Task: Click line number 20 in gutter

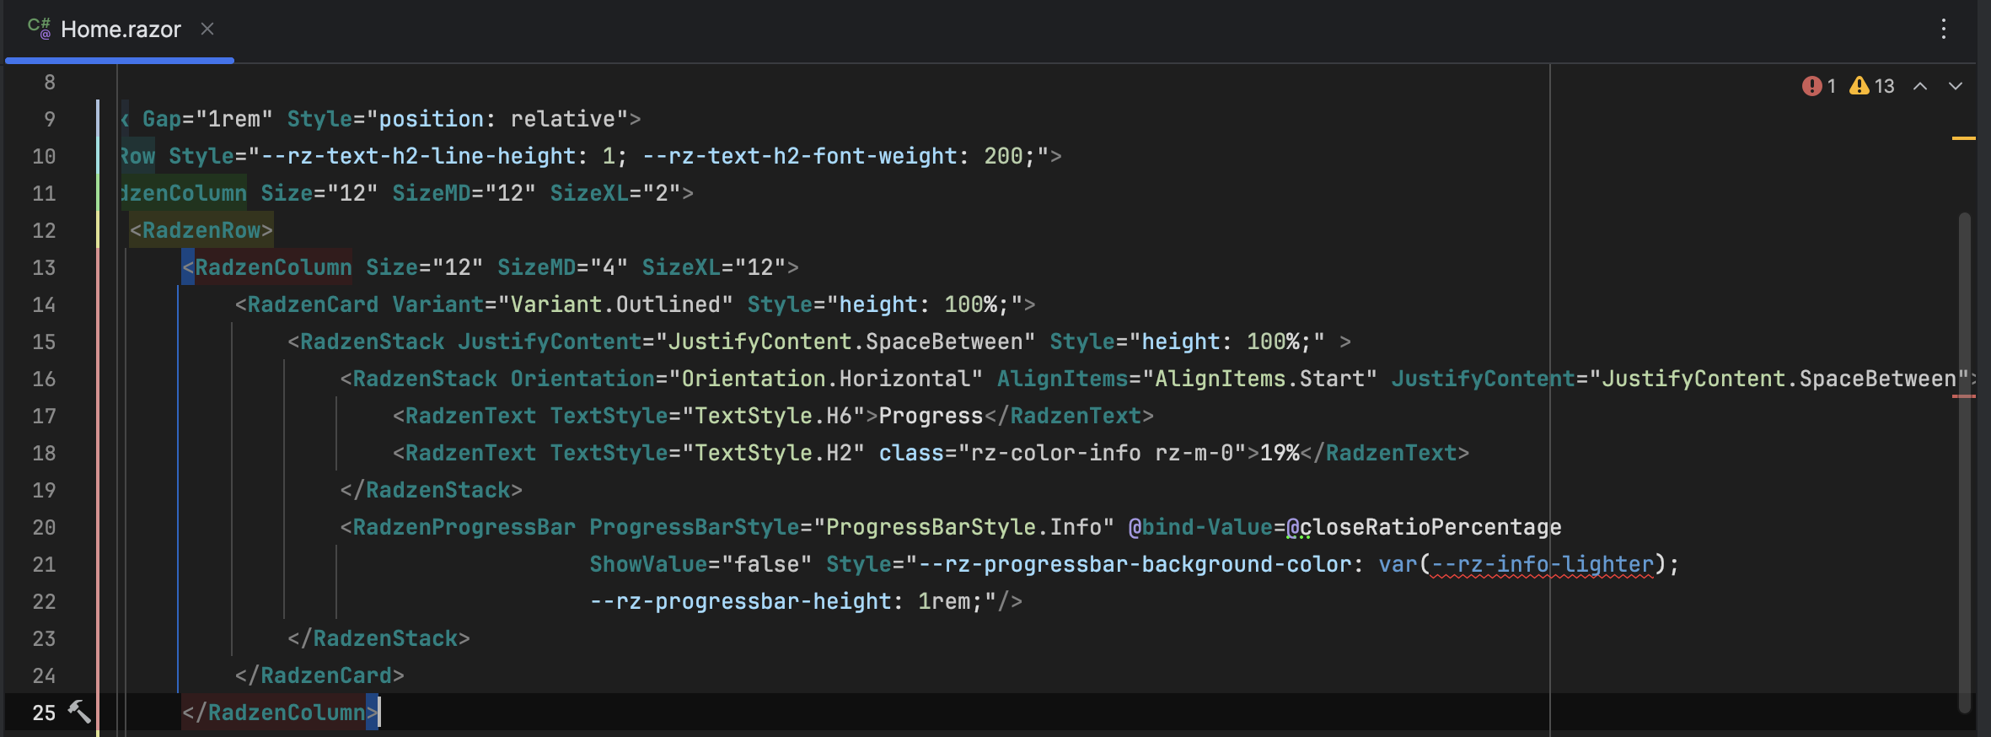Action: tap(44, 527)
